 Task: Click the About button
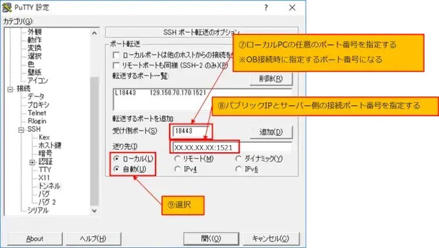[35, 238]
